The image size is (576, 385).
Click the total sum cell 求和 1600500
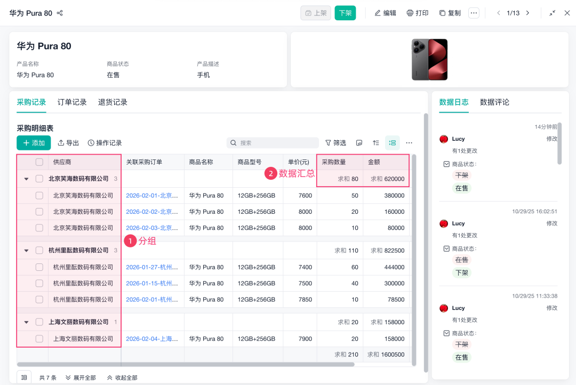pyautogui.click(x=386, y=355)
